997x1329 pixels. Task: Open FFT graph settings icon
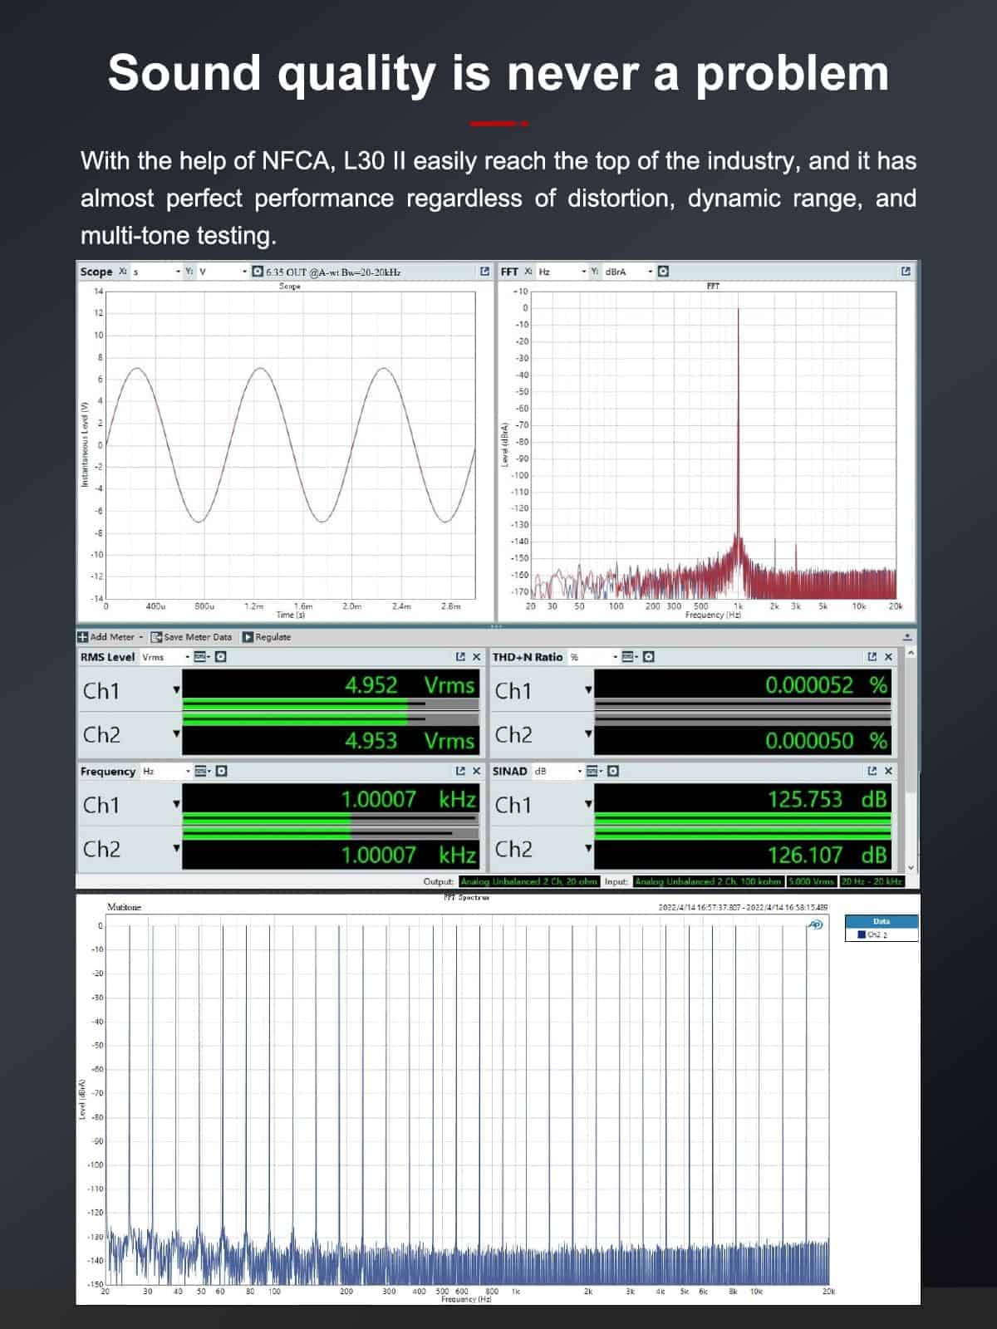point(663,272)
